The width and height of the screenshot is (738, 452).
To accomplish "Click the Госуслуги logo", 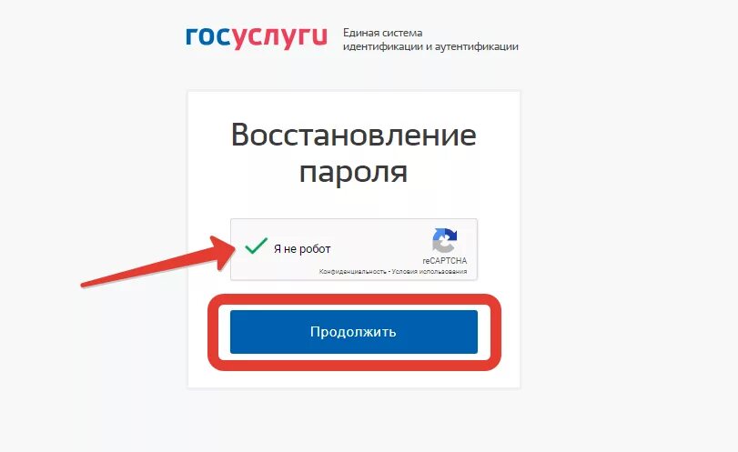I will click(x=257, y=37).
